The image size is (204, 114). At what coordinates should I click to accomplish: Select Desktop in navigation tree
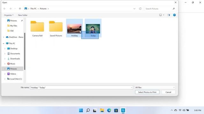click(12, 48)
